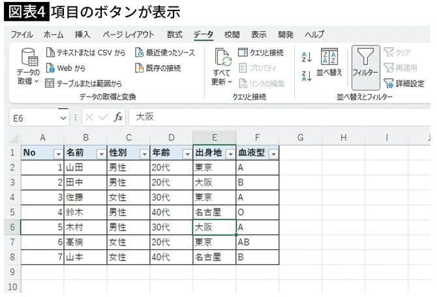The width and height of the screenshot is (437, 297).
Task: Open the ファイル tab
Action: 22,35
